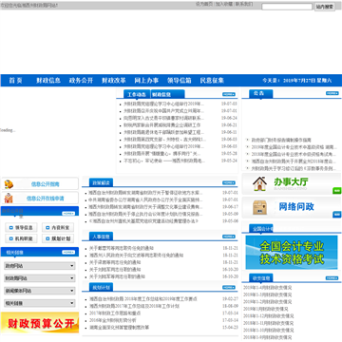Open the 2019年1-4月财政收支情况 link
This screenshot has width=342, height=342.
[x=268, y=288]
